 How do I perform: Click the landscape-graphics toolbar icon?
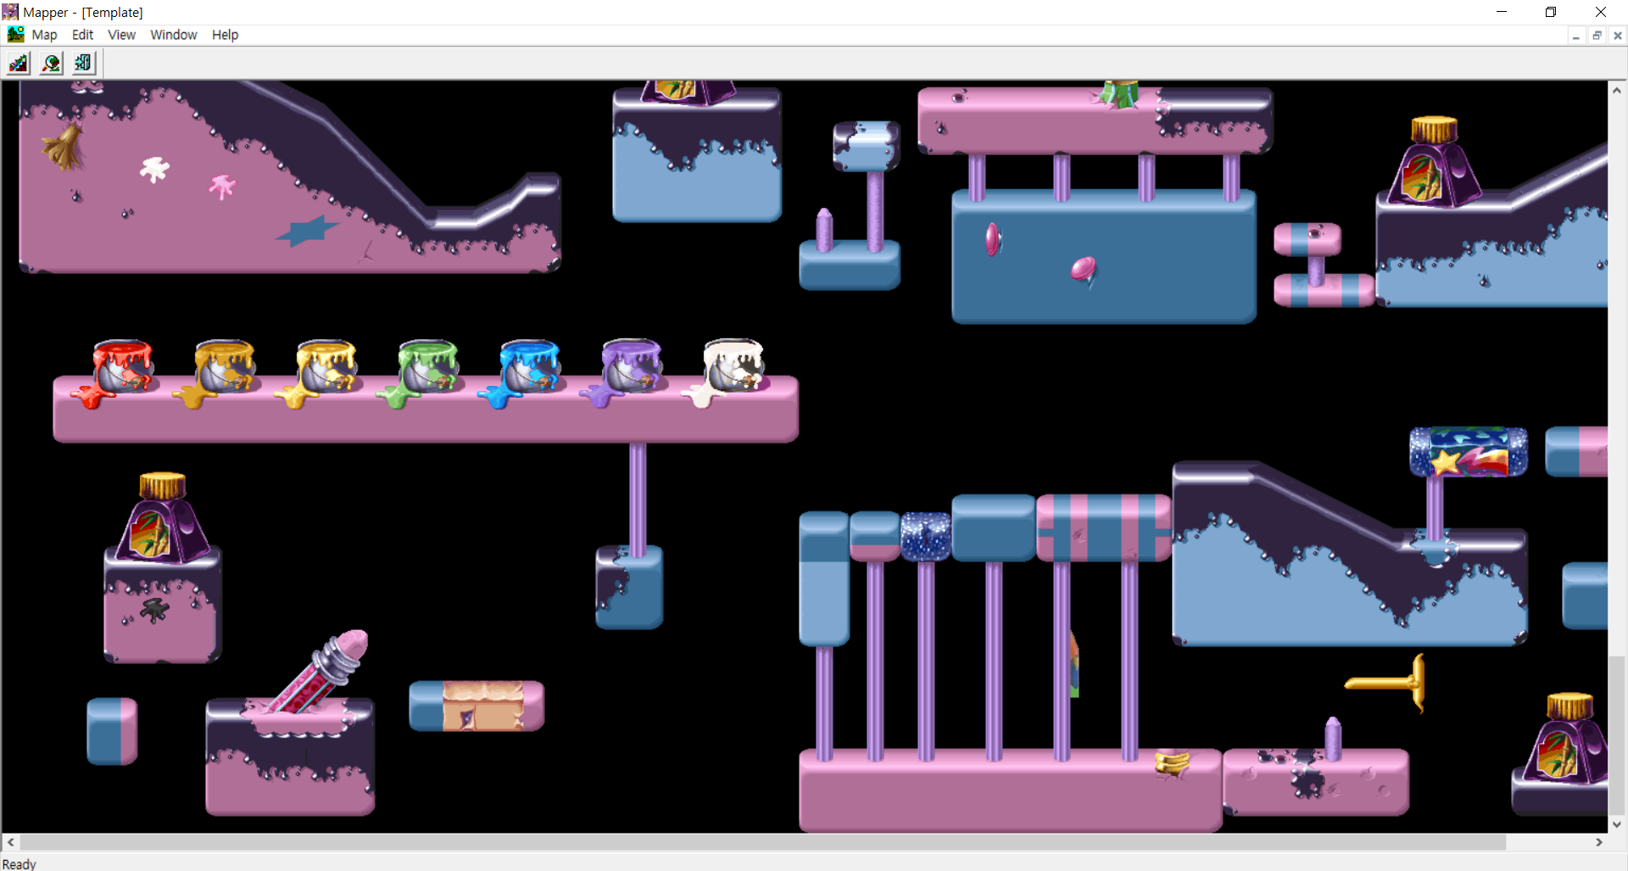[x=19, y=63]
